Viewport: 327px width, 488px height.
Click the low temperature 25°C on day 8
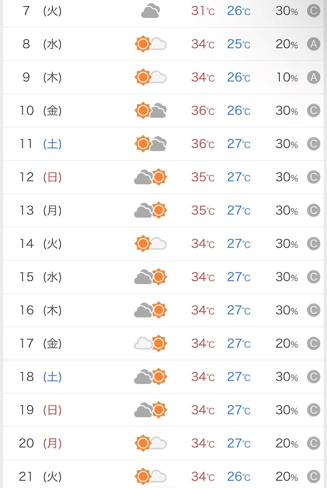[239, 44]
